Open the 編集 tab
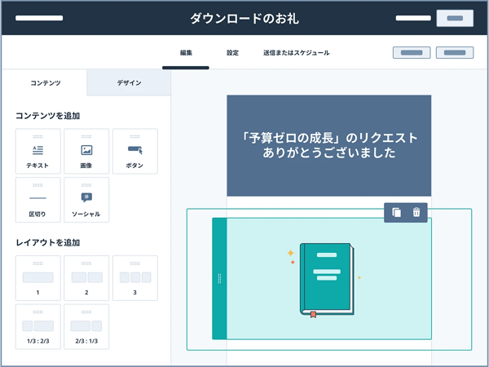Screen dimensions: 489x367 click(186, 53)
